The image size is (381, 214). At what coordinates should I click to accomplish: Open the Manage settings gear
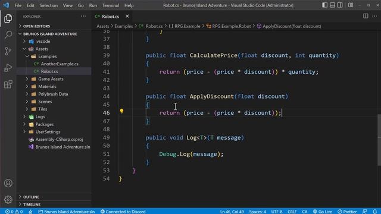pos(8,200)
